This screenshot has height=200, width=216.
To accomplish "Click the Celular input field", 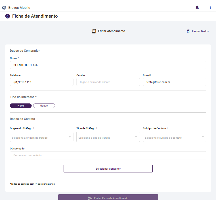I will click(x=108, y=82).
